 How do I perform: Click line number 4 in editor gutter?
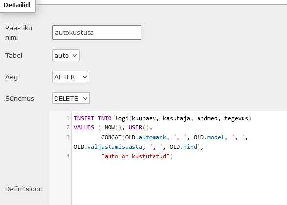68,156
